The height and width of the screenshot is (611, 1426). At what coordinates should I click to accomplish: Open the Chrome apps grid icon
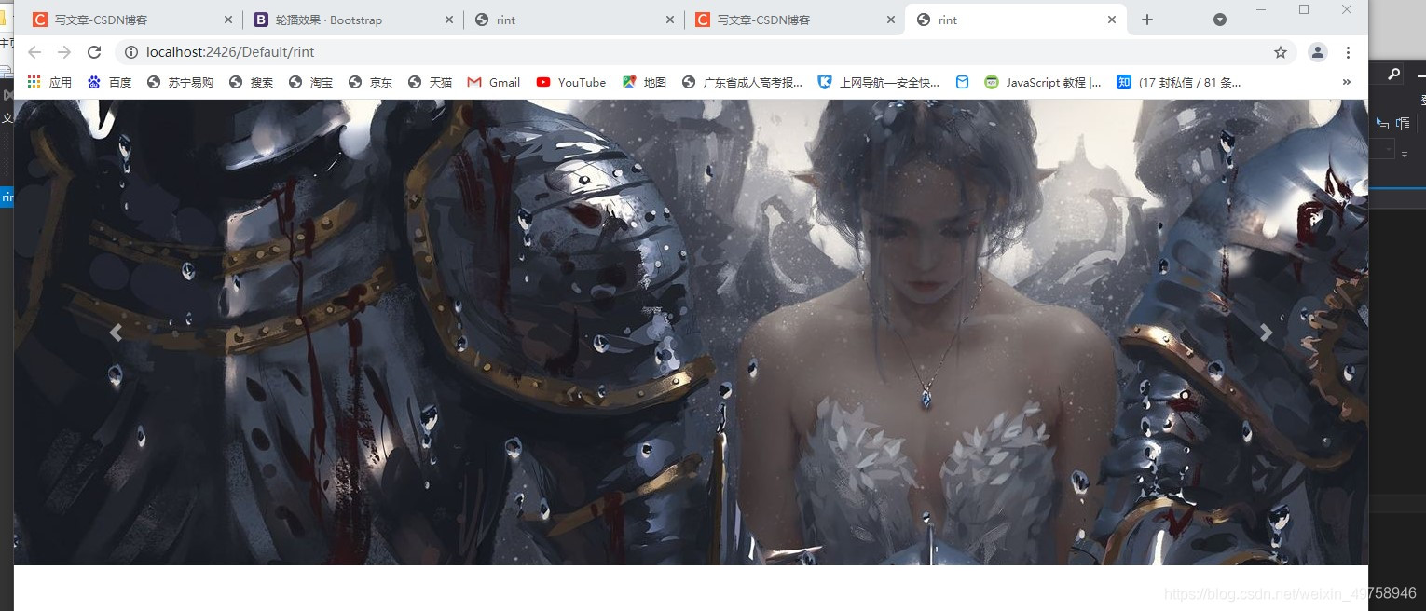34,82
